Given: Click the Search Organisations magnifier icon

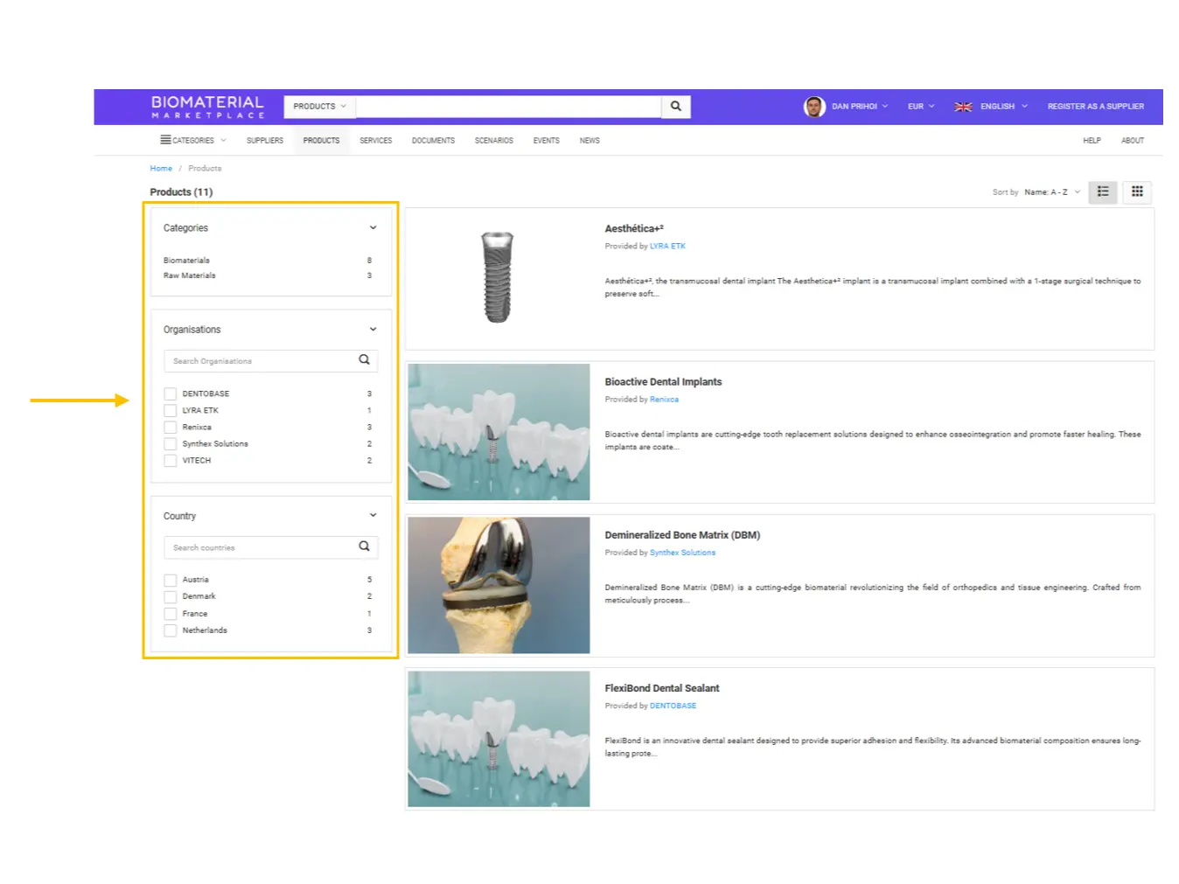Looking at the screenshot, I should [x=365, y=360].
